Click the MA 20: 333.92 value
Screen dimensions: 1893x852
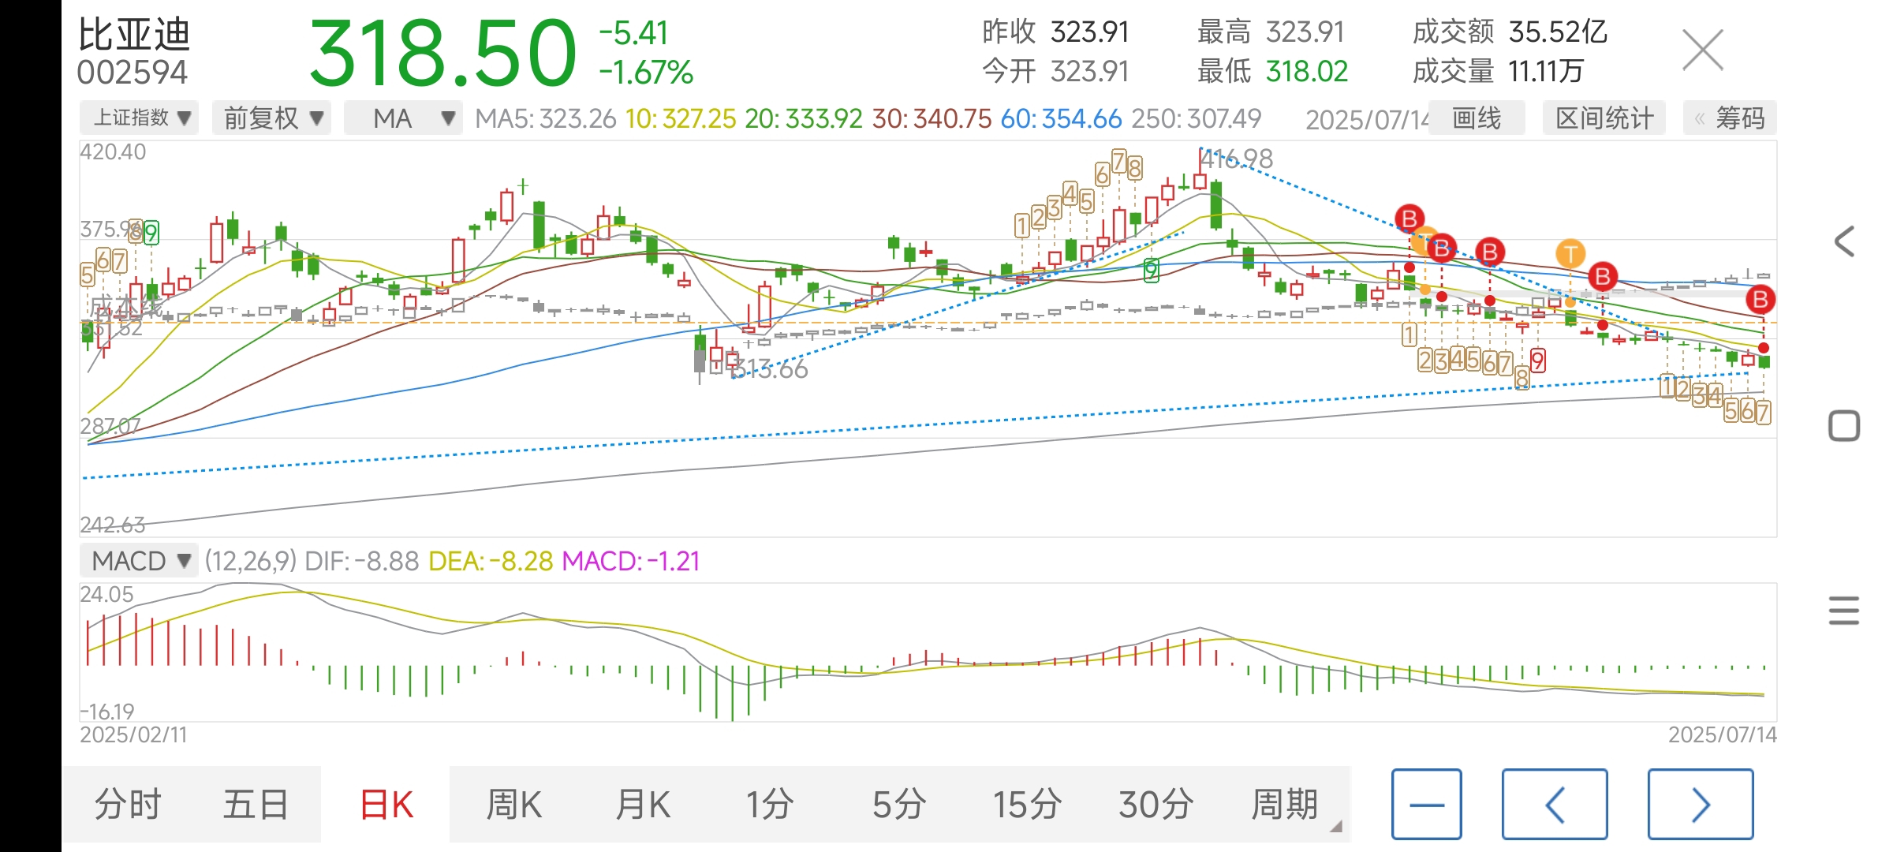(804, 118)
